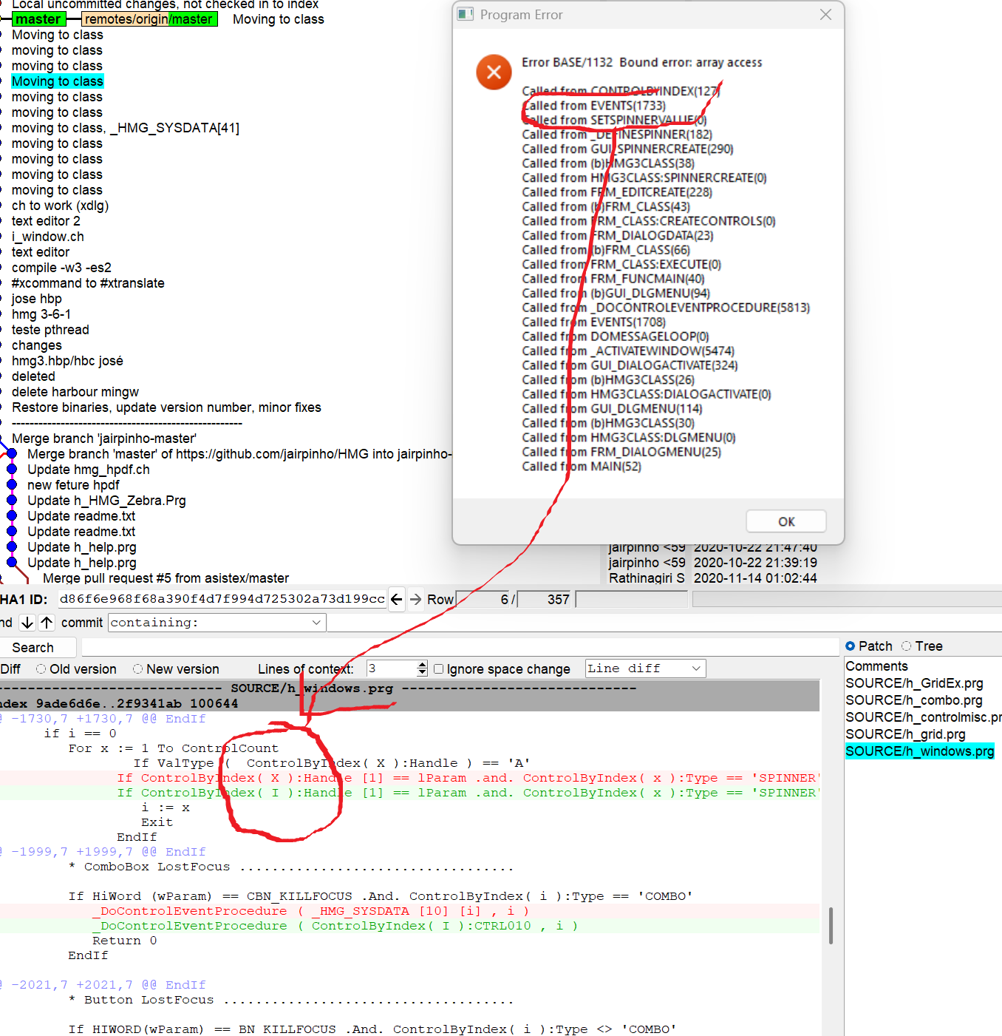Select the New version radio button

138,669
